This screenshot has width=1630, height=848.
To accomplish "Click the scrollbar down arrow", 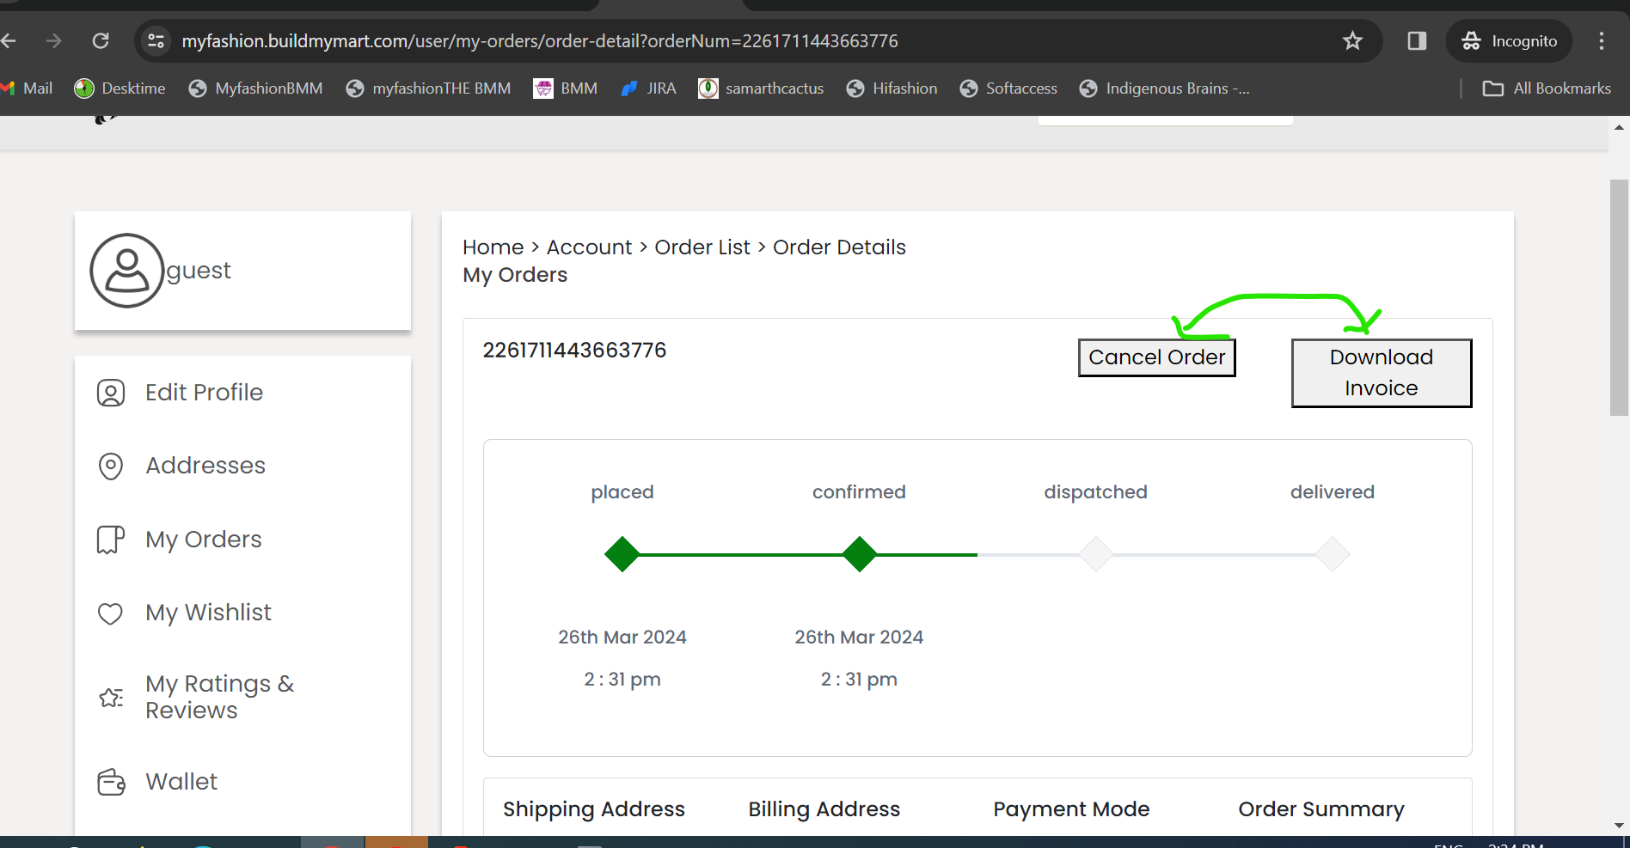I will tap(1619, 826).
